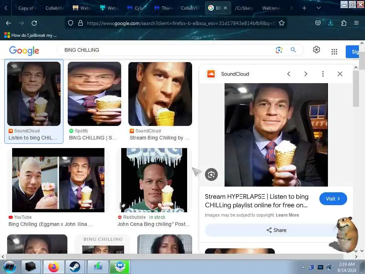Image resolution: width=365 pixels, height=274 pixels.
Task: Search by image with Google Lens icon
Action: 279,50
